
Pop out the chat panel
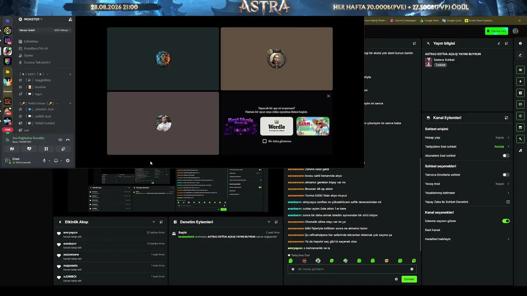pos(414,43)
